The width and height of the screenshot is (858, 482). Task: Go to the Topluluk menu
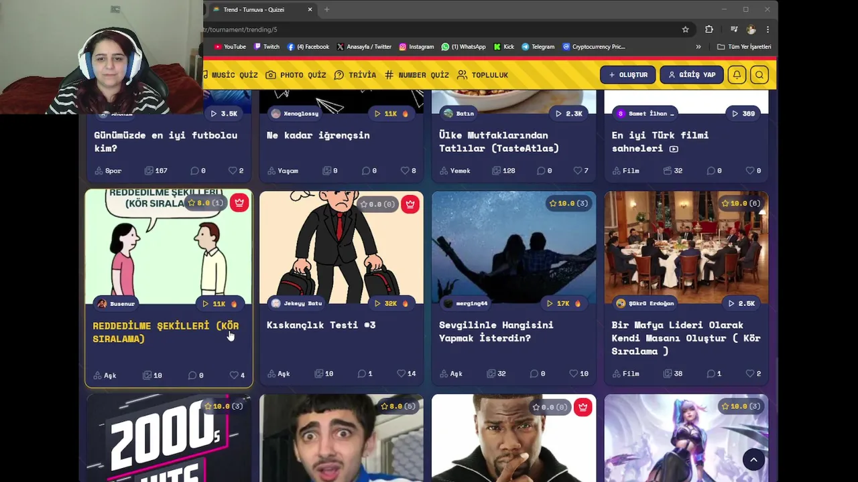pyautogui.click(x=483, y=75)
